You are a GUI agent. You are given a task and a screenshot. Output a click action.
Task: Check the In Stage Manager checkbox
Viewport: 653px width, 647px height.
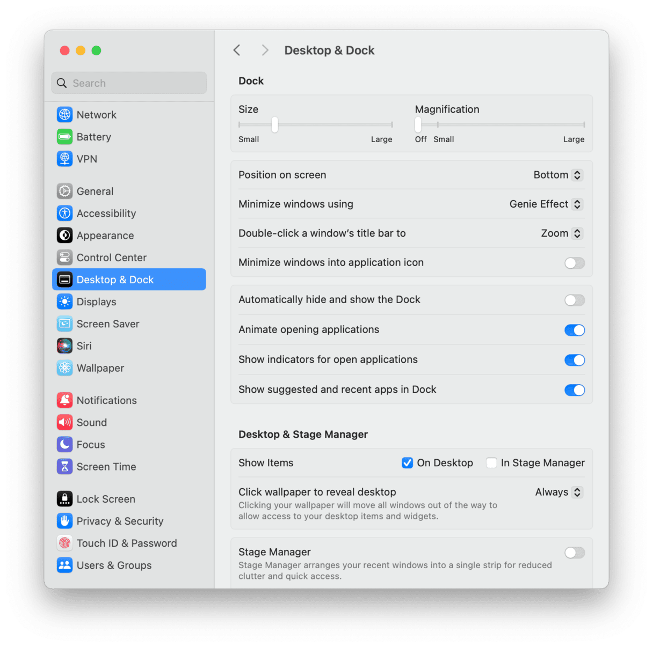(491, 463)
